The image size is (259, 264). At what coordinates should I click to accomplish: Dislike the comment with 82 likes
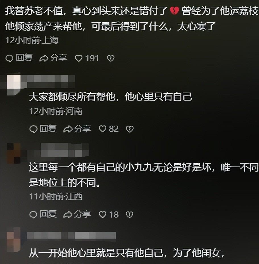tap(130, 129)
